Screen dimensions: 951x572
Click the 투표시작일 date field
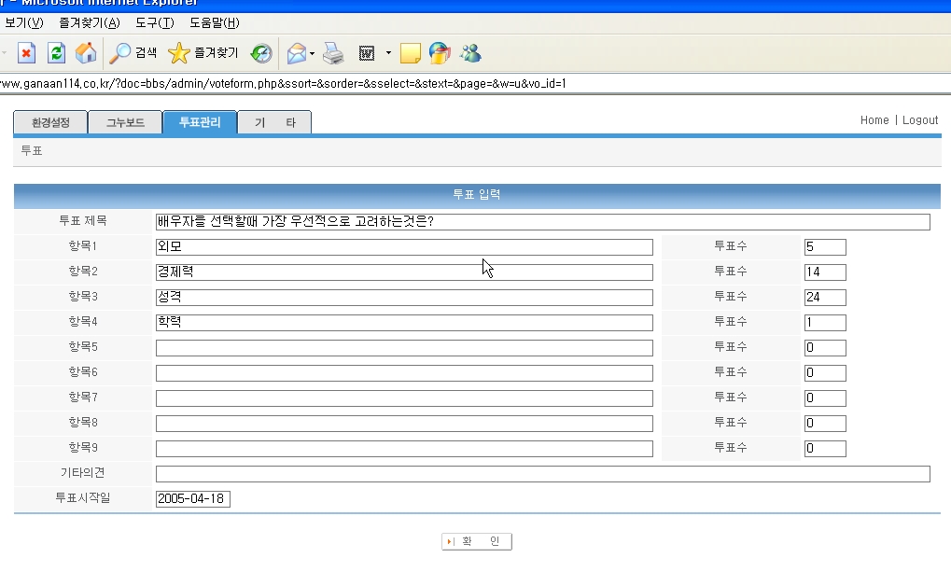[192, 499]
